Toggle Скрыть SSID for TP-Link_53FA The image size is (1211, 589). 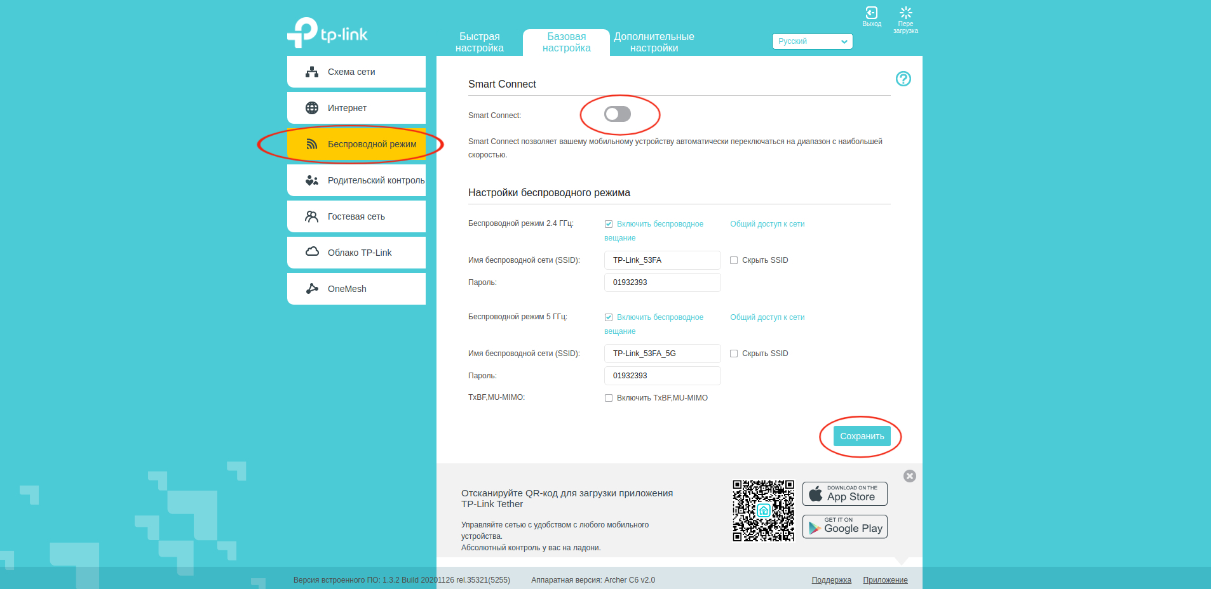[x=734, y=260]
